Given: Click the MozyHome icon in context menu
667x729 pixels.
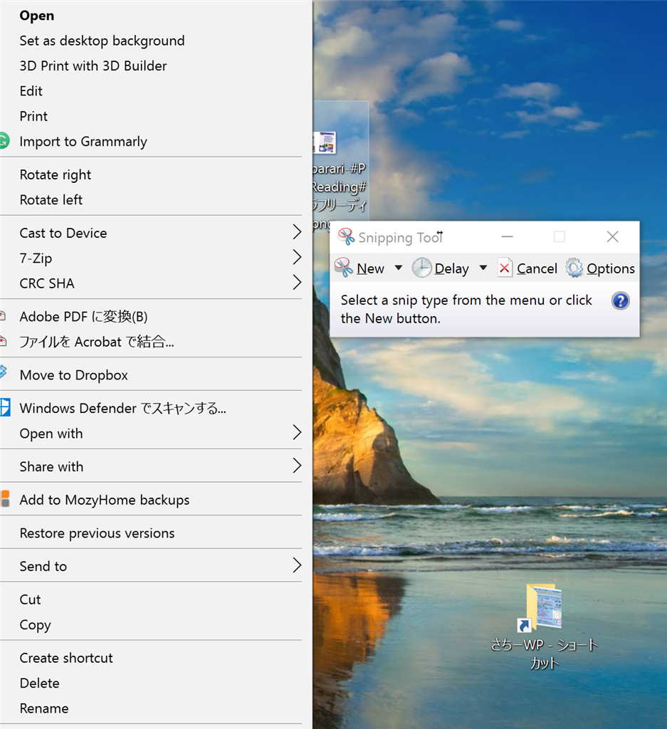Looking at the screenshot, I should (5, 499).
